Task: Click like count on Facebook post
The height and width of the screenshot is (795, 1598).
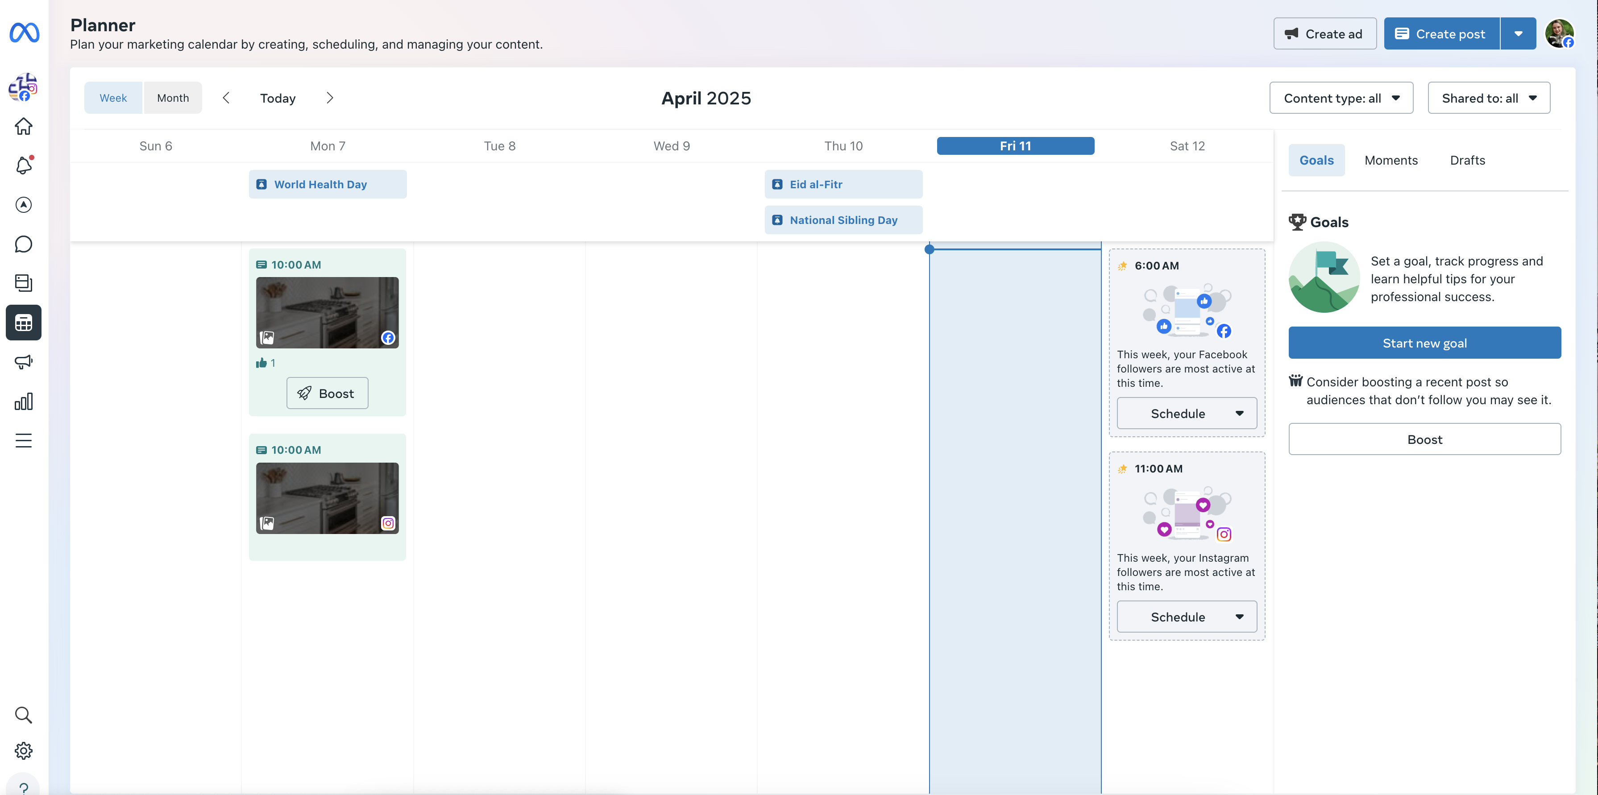Action: click(x=266, y=363)
